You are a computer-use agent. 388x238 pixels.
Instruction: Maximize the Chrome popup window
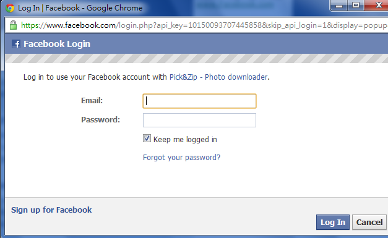(356, 5)
